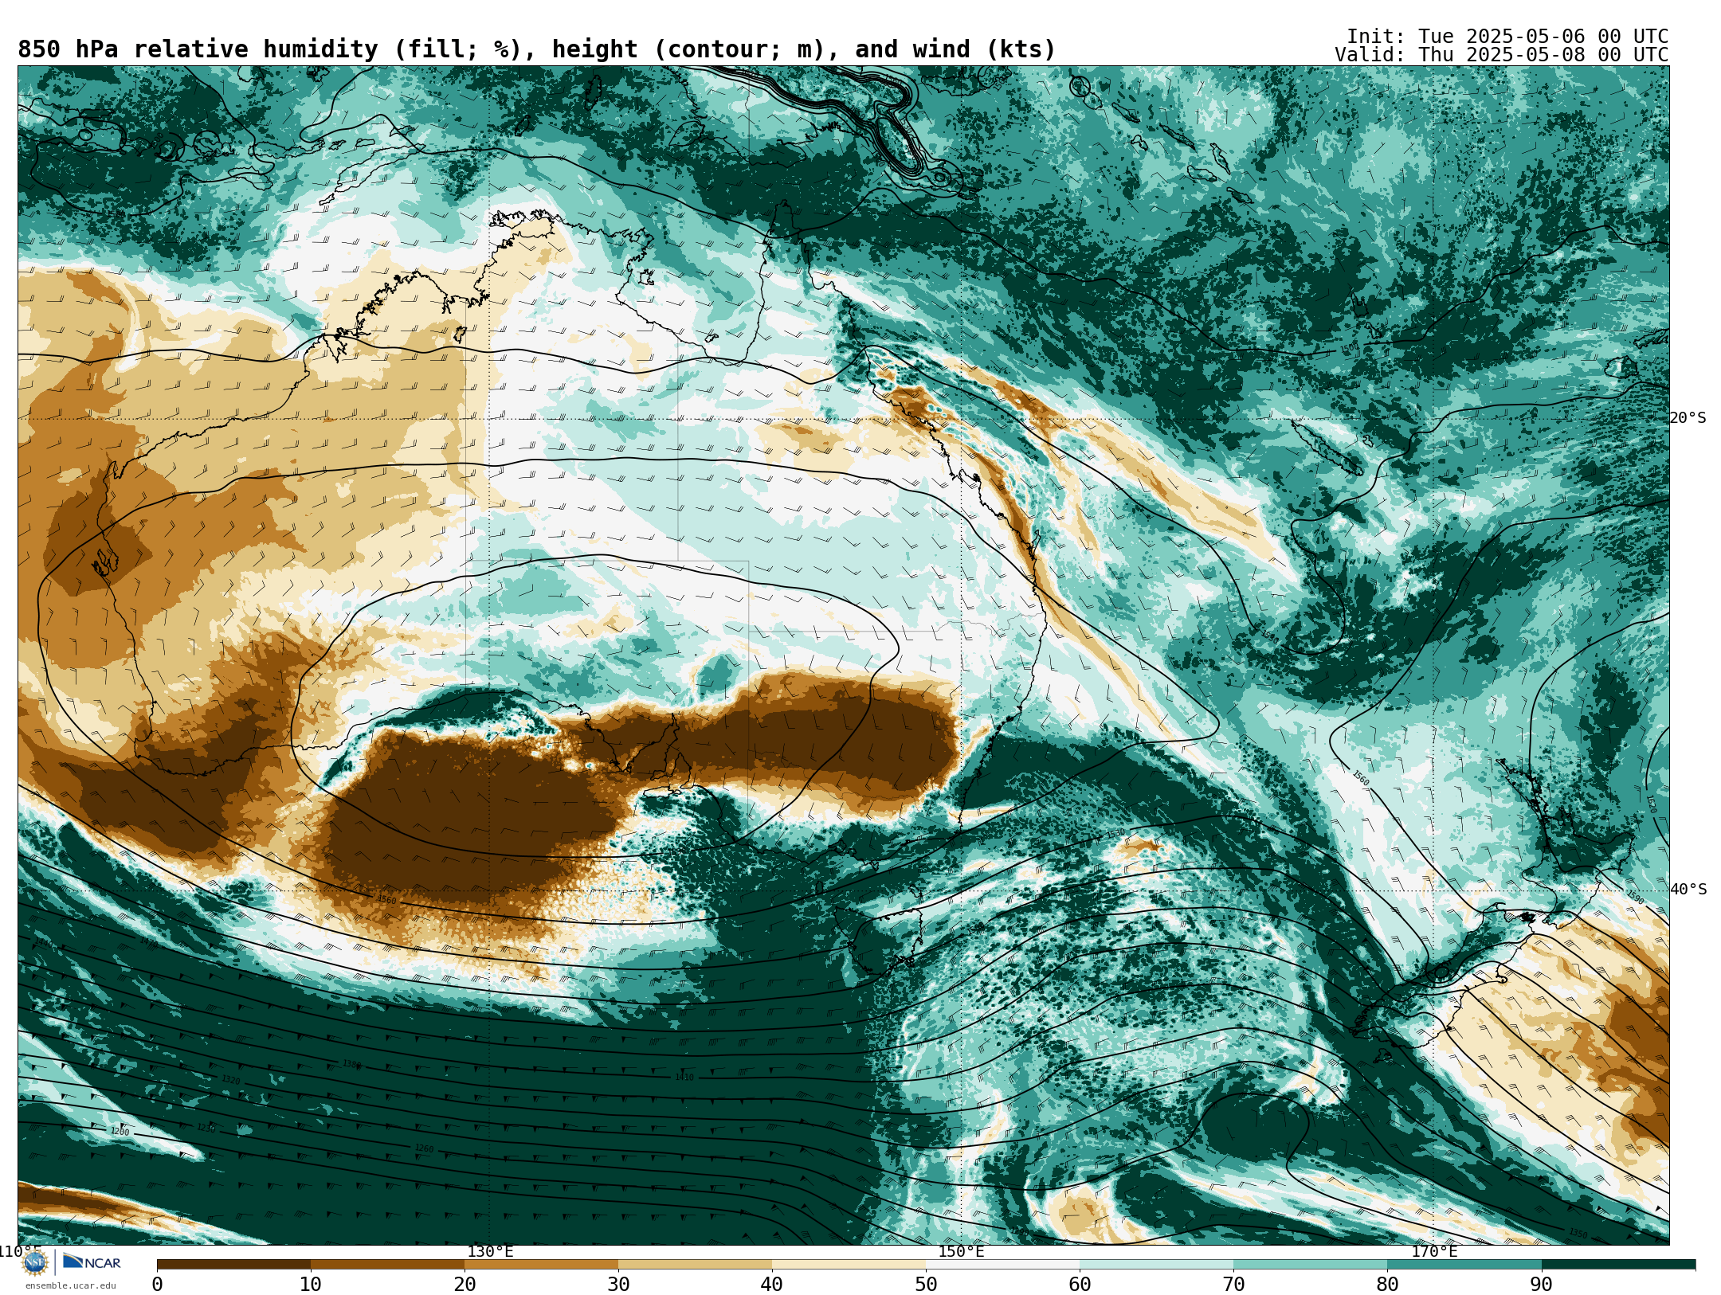
Task: Select the 30–40% tan colorbar segment
Action: click(x=695, y=1264)
